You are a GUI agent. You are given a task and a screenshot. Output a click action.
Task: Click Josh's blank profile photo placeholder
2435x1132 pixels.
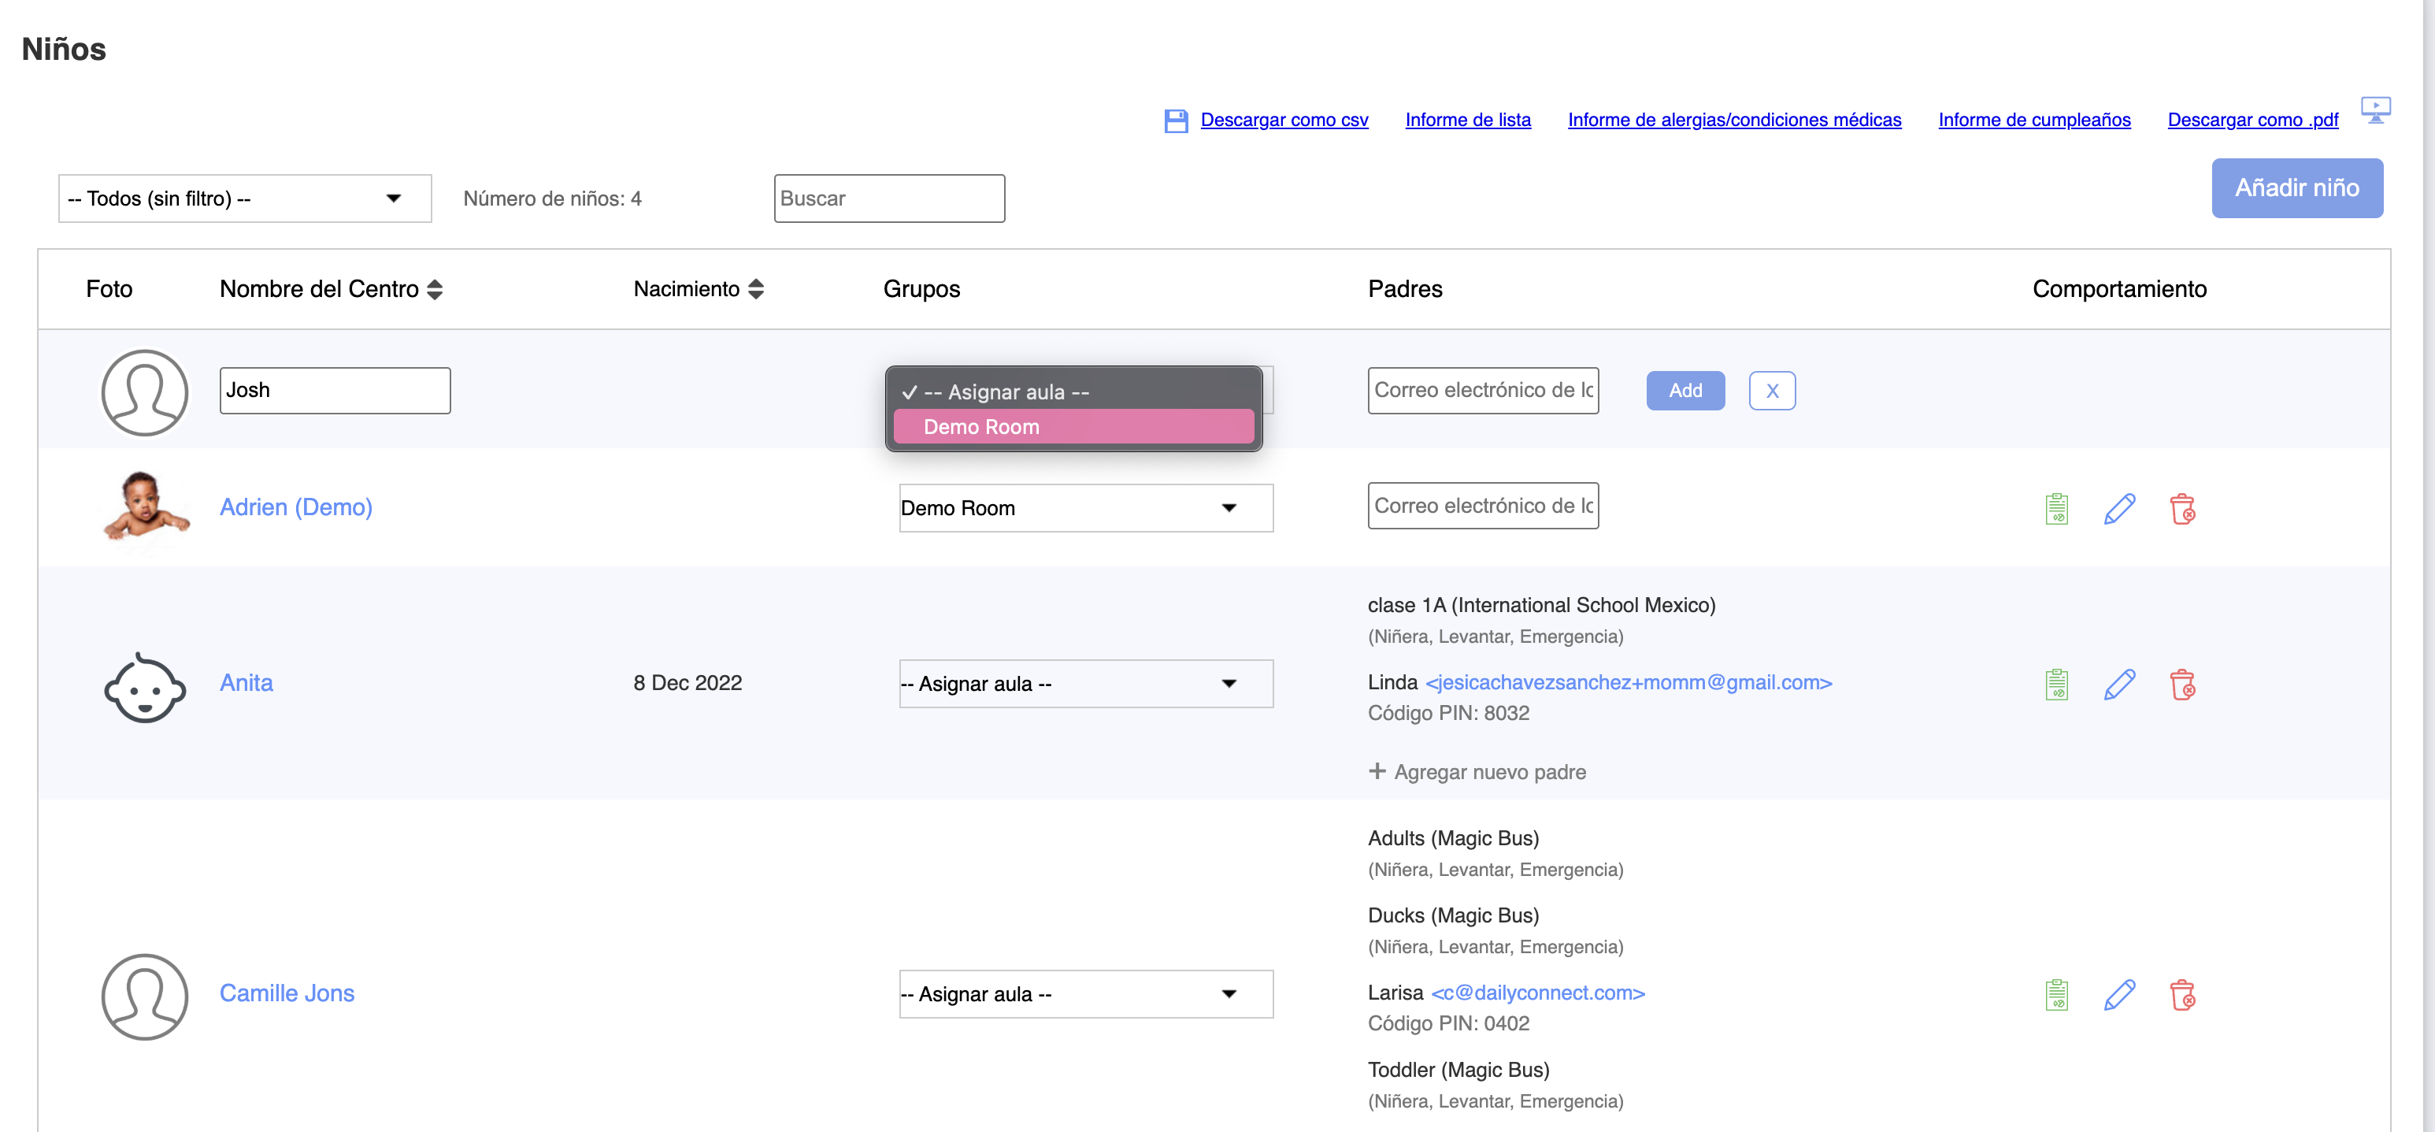145,392
